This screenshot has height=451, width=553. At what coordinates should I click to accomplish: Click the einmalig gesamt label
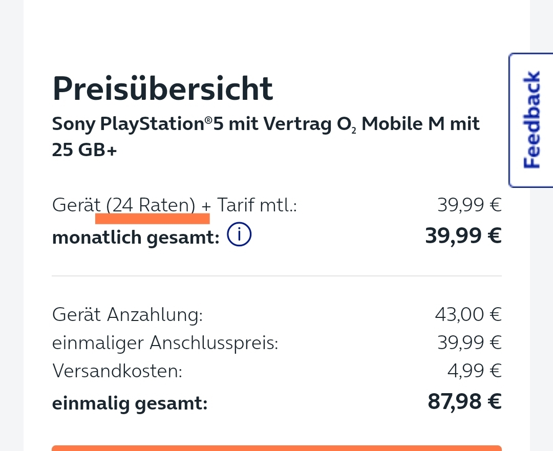(130, 403)
